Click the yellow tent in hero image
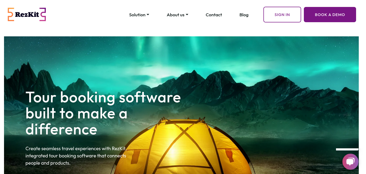366x174 pixels. pos(182,150)
